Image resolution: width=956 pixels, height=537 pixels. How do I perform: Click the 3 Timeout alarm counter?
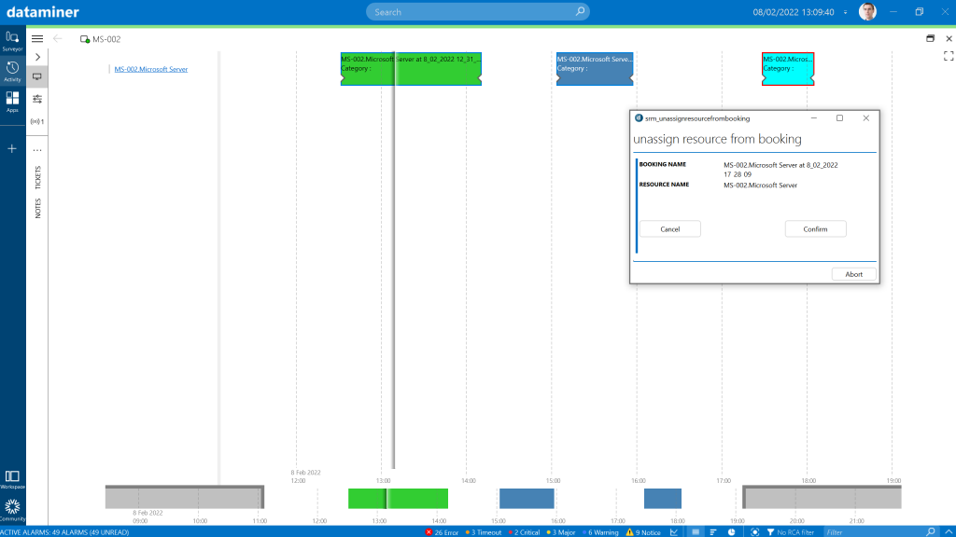[x=484, y=532]
